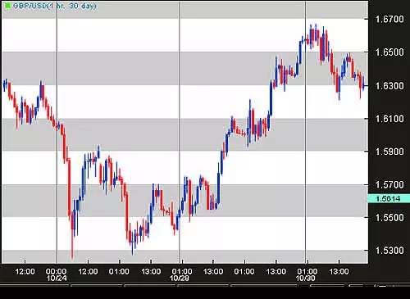Click the 1.6300 price axis label
410x299 pixels.
tap(389, 86)
